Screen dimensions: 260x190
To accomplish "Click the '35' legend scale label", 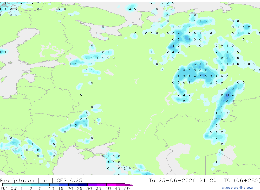I will pos(99,188).
